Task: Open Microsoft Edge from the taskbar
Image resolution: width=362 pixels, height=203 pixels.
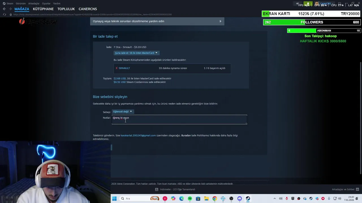Action: click(181, 198)
